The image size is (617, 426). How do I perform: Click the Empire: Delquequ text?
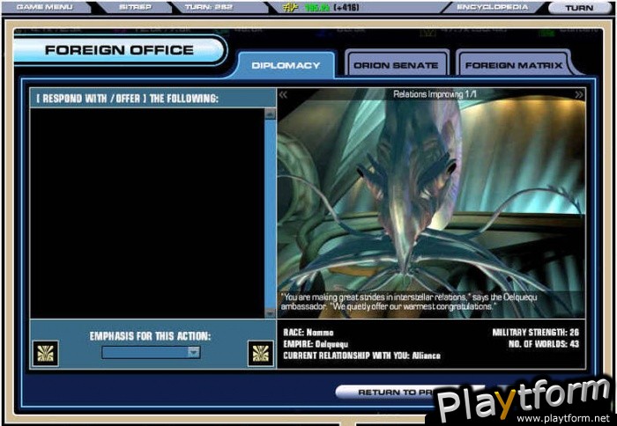[x=316, y=344]
